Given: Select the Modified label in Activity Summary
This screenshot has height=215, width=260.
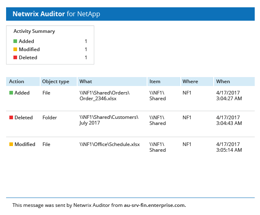Looking at the screenshot, I should tap(29, 49).
